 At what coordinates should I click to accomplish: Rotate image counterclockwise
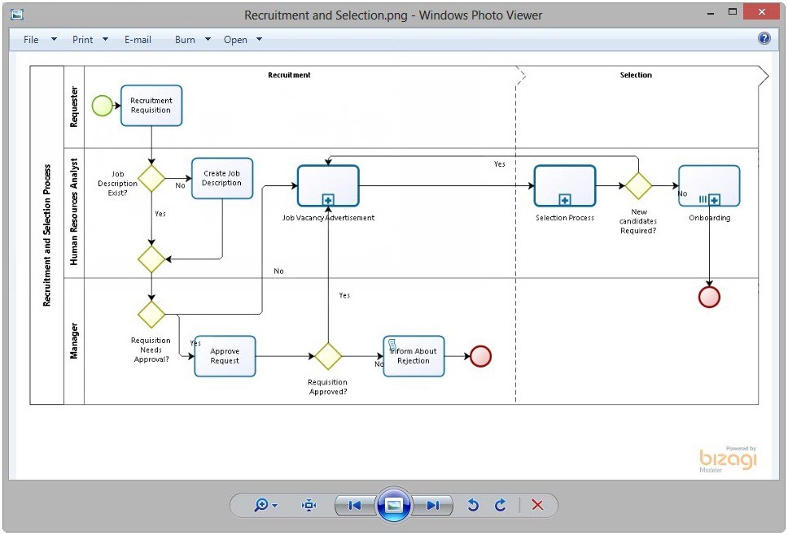pos(473,505)
